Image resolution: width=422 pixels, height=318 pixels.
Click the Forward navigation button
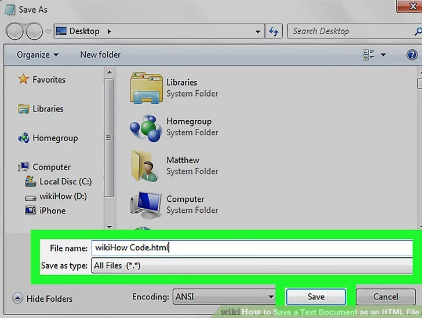(34, 31)
